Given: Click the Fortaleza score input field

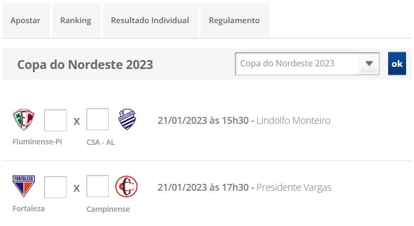Looking at the screenshot, I should [55, 187].
